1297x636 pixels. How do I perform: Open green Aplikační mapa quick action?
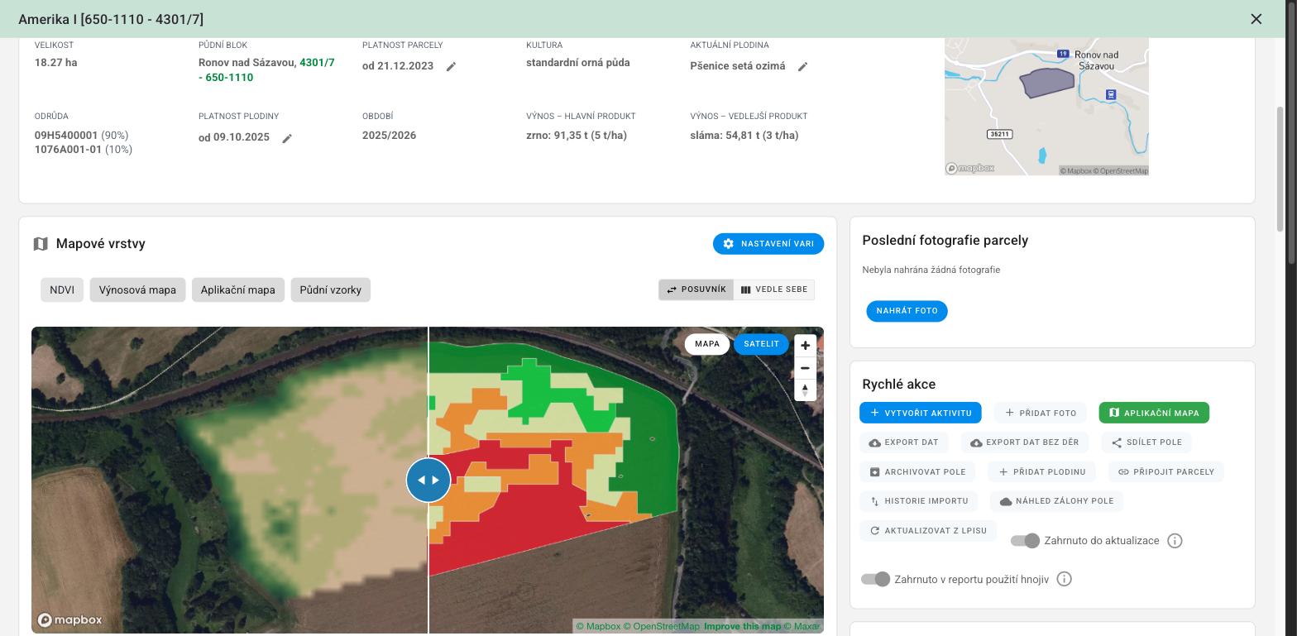click(x=1154, y=413)
